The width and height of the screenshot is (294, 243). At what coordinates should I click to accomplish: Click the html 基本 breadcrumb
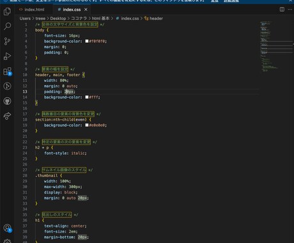(x=100, y=19)
